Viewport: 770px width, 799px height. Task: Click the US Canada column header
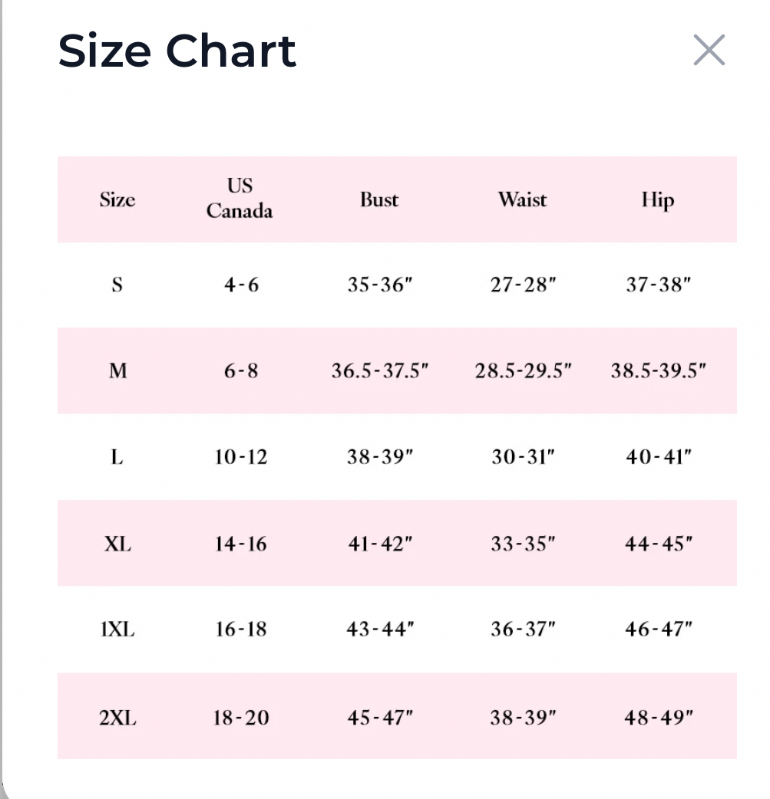click(240, 199)
